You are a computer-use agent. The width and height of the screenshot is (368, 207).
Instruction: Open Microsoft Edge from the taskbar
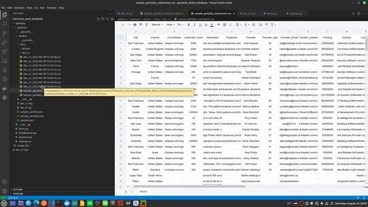(36, 203)
